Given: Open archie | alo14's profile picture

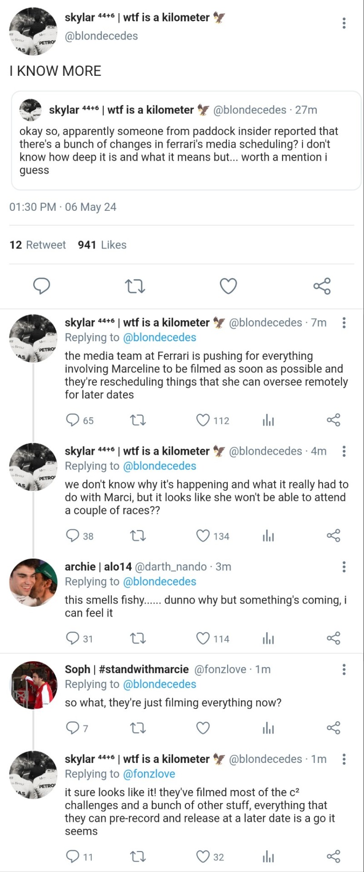Looking at the screenshot, I should (x=33, y=582).
